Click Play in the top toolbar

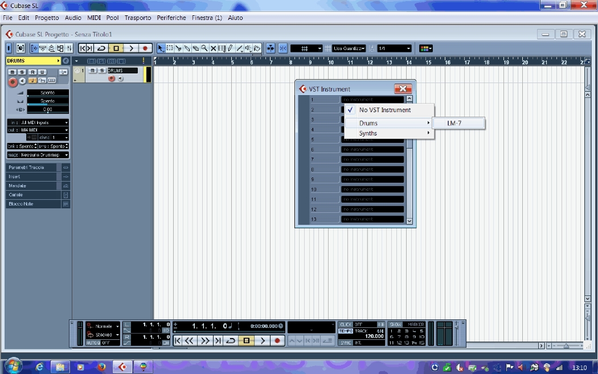[x=131, y=48]
